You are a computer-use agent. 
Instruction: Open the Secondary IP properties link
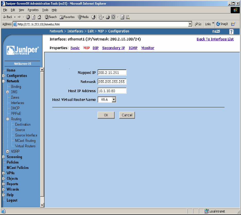click(114, 48)
